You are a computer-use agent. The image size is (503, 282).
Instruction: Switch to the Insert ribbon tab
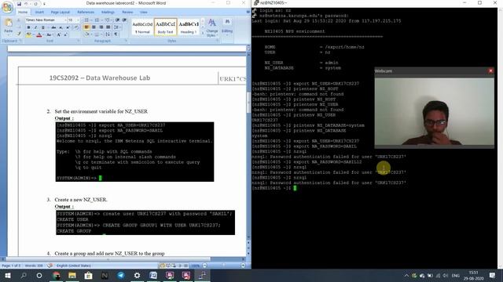(39, 13)
